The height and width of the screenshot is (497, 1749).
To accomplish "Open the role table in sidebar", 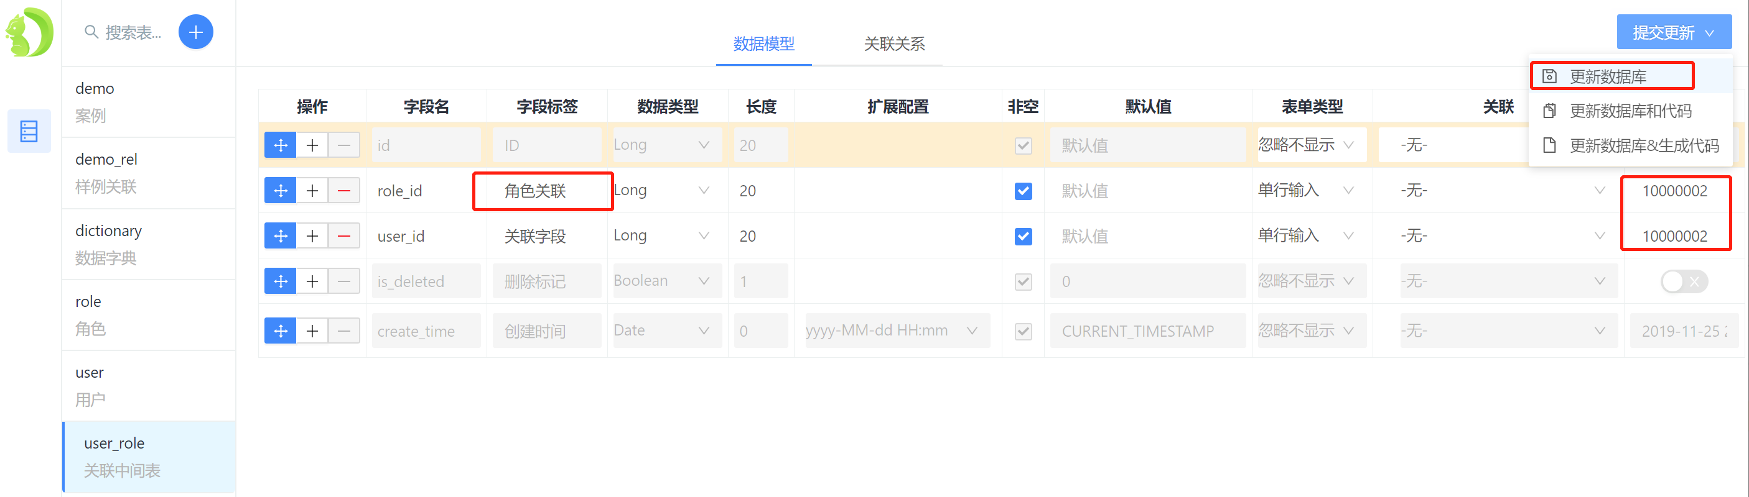I will click(x=149, y=316).
